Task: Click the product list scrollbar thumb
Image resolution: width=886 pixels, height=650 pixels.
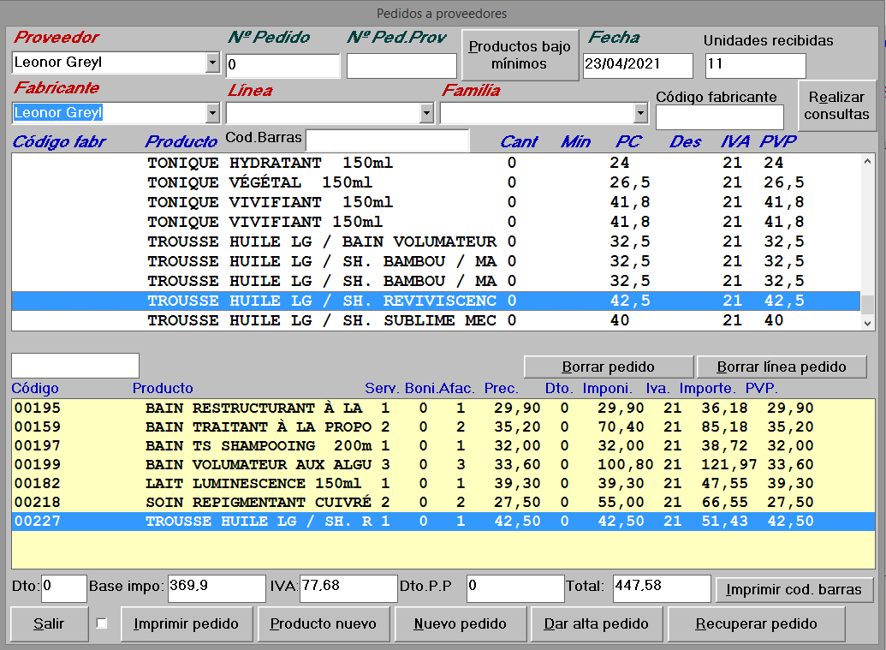Action: pos(867,303)
